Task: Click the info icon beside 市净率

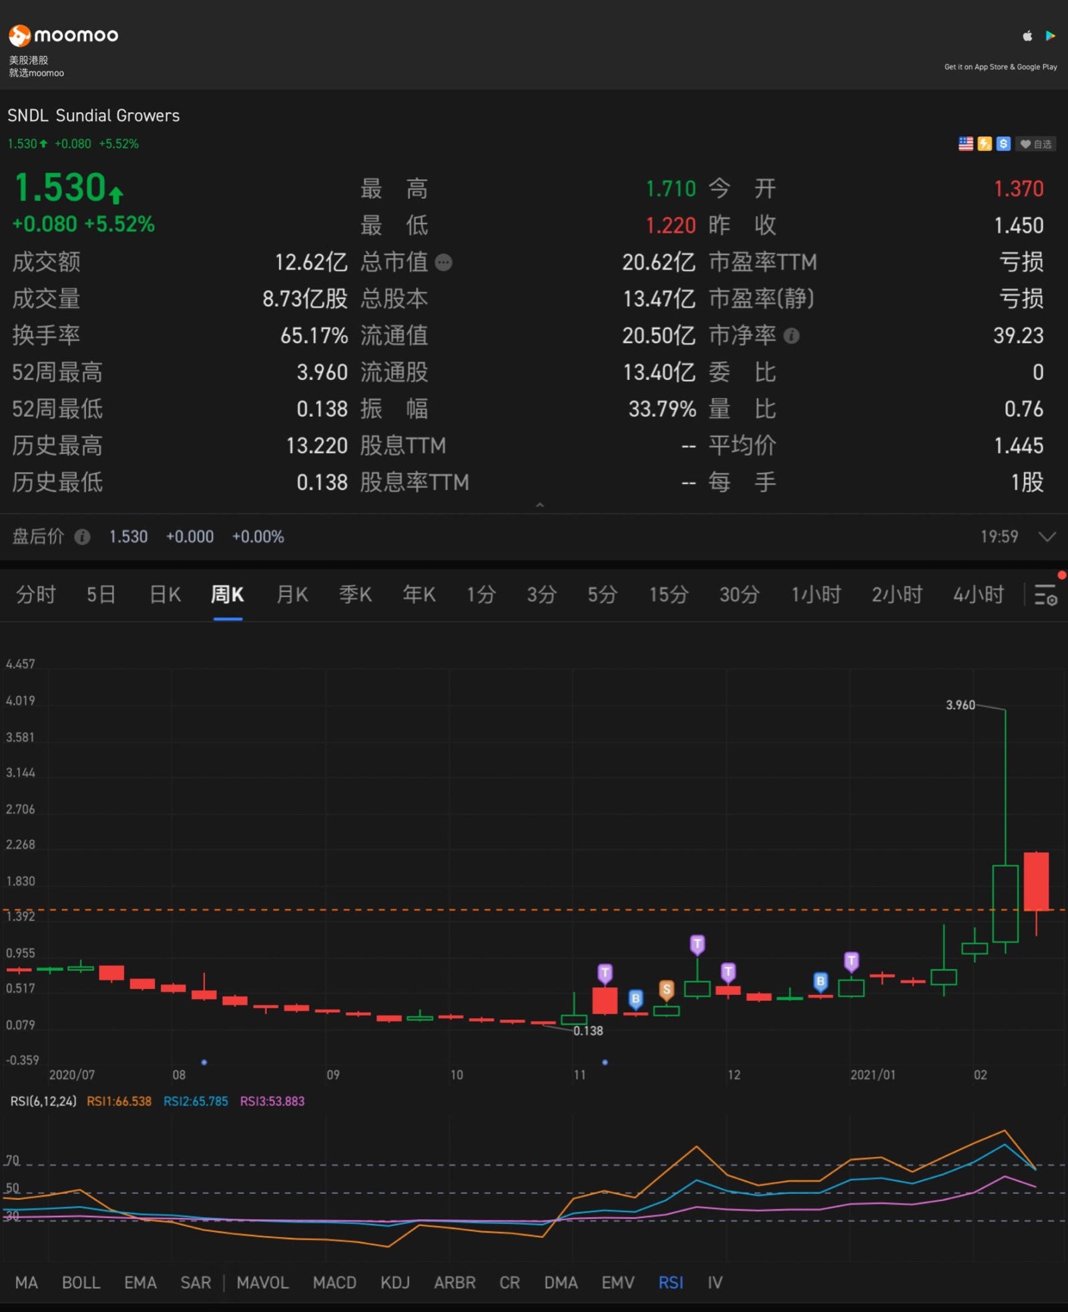Action: point(791,336)
